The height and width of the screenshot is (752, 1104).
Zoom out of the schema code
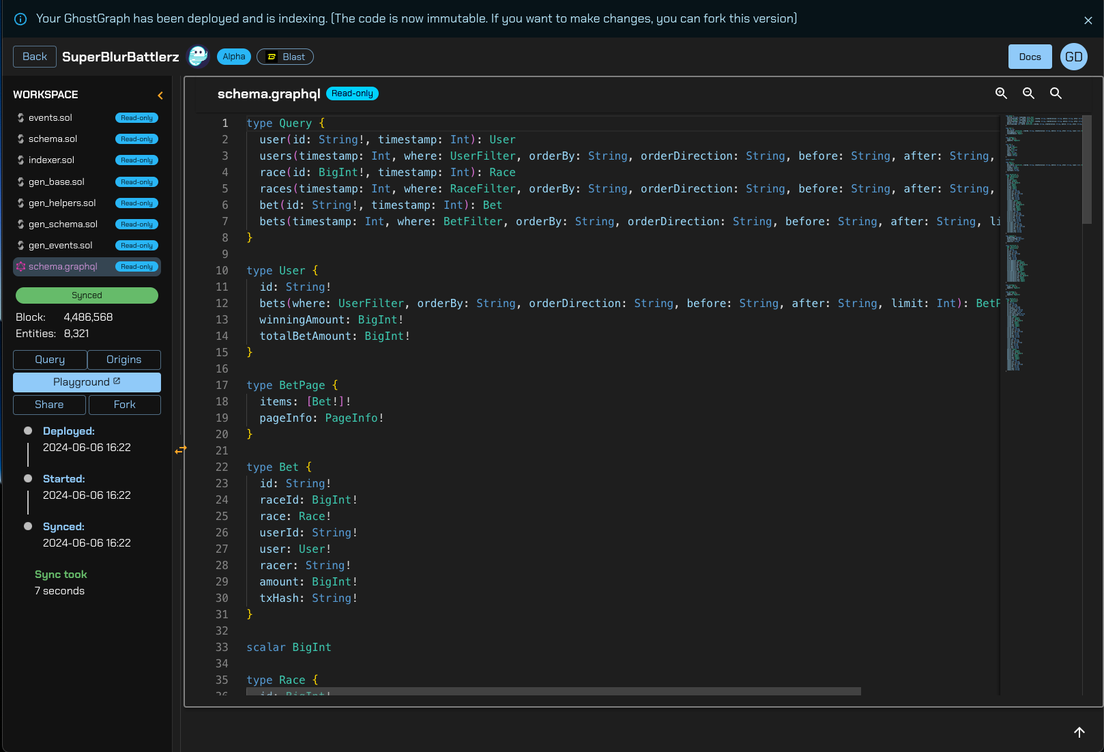1028,93
